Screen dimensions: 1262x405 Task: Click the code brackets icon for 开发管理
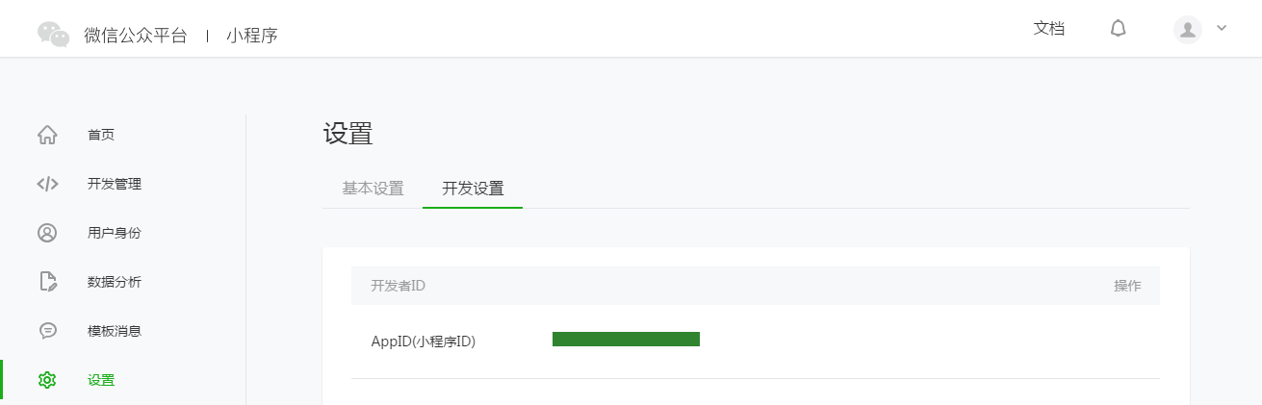pos(47,184)
